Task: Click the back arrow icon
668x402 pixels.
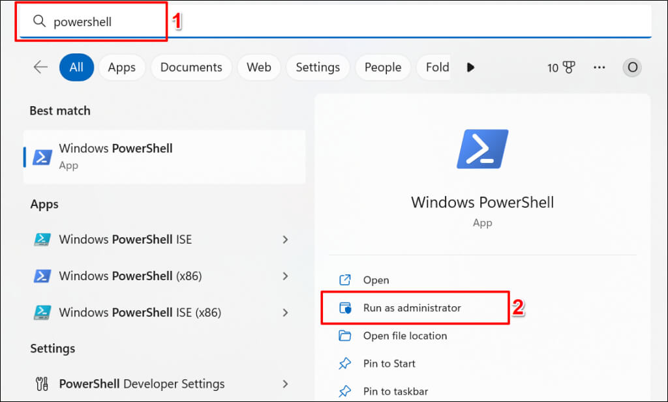Action: (x=40, y=67)
